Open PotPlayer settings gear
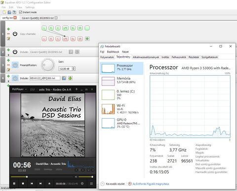Image resolution: width=237 pixels, height=191 pixels. pyautogui.click(x=82, y=184)
